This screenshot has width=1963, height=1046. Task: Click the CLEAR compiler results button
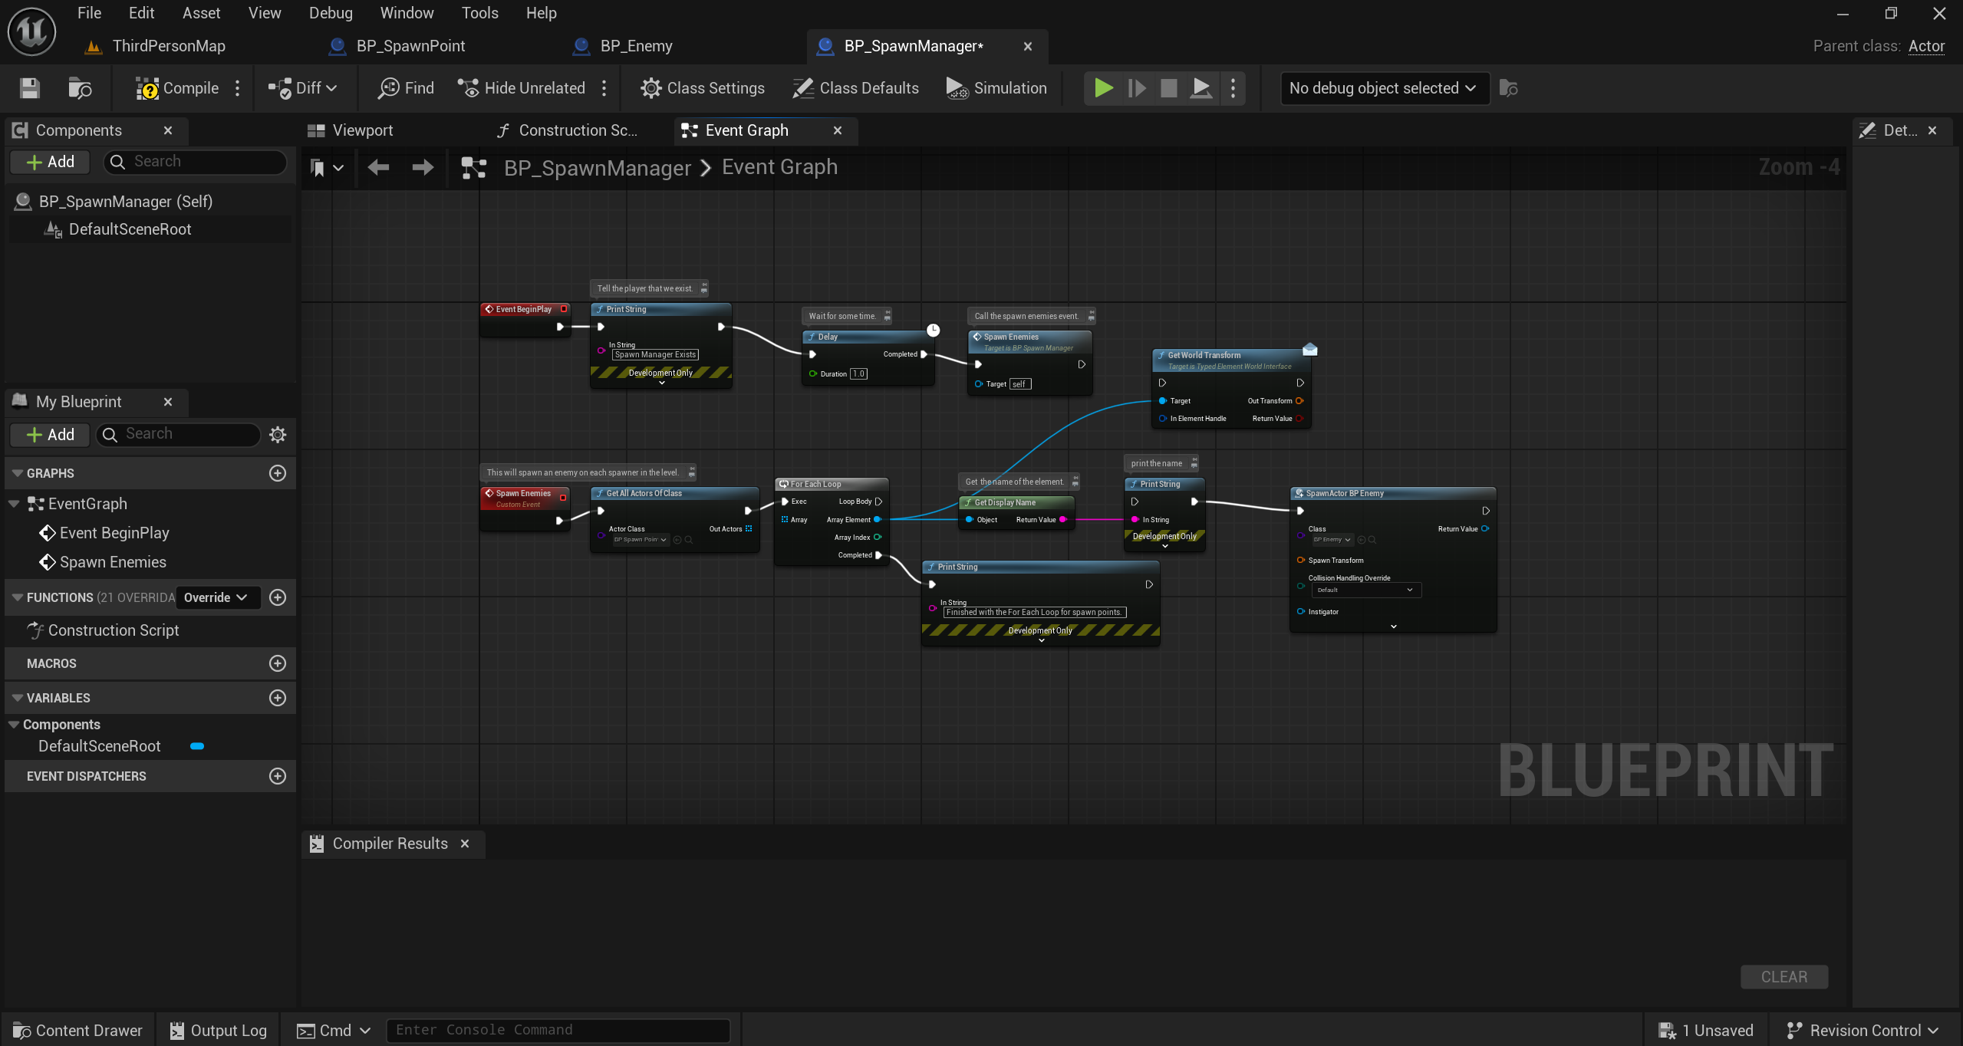pyautogui.click(x=1783, y=976)
